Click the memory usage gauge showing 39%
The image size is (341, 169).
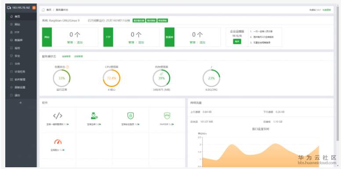(161, 78)
